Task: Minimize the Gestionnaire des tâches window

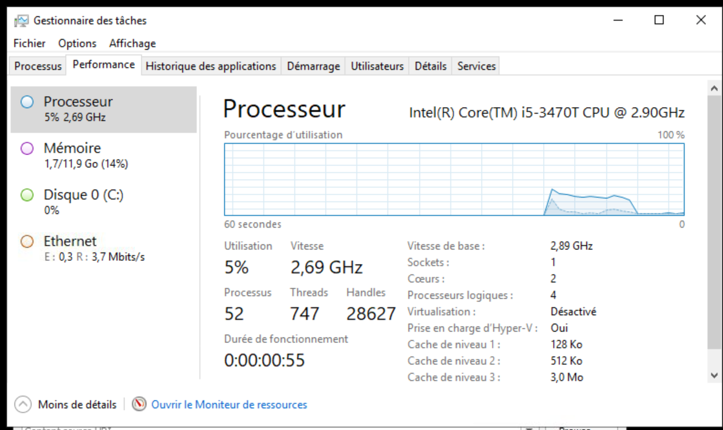Action: 618,20
